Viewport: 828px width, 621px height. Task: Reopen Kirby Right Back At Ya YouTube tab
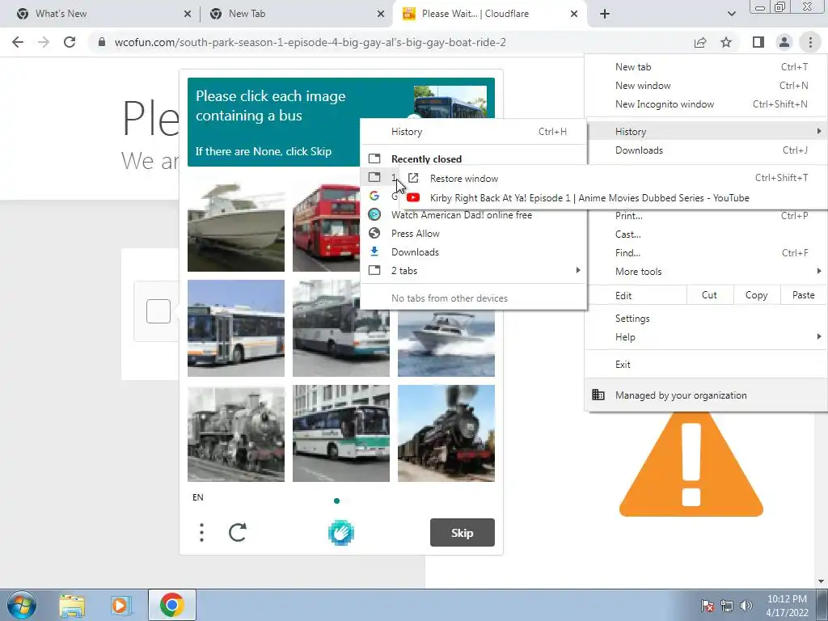point(613,198)
